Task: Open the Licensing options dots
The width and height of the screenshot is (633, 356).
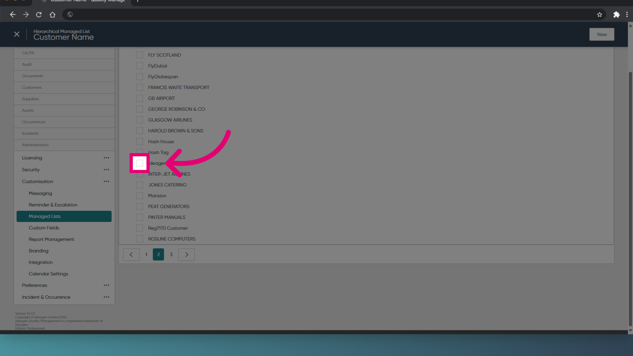Action: (106, 158)
